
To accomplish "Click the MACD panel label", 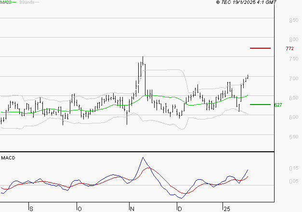I will pos(8,158).
